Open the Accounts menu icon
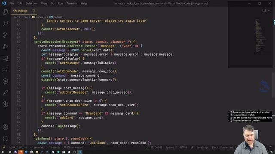 click(5, 127)
